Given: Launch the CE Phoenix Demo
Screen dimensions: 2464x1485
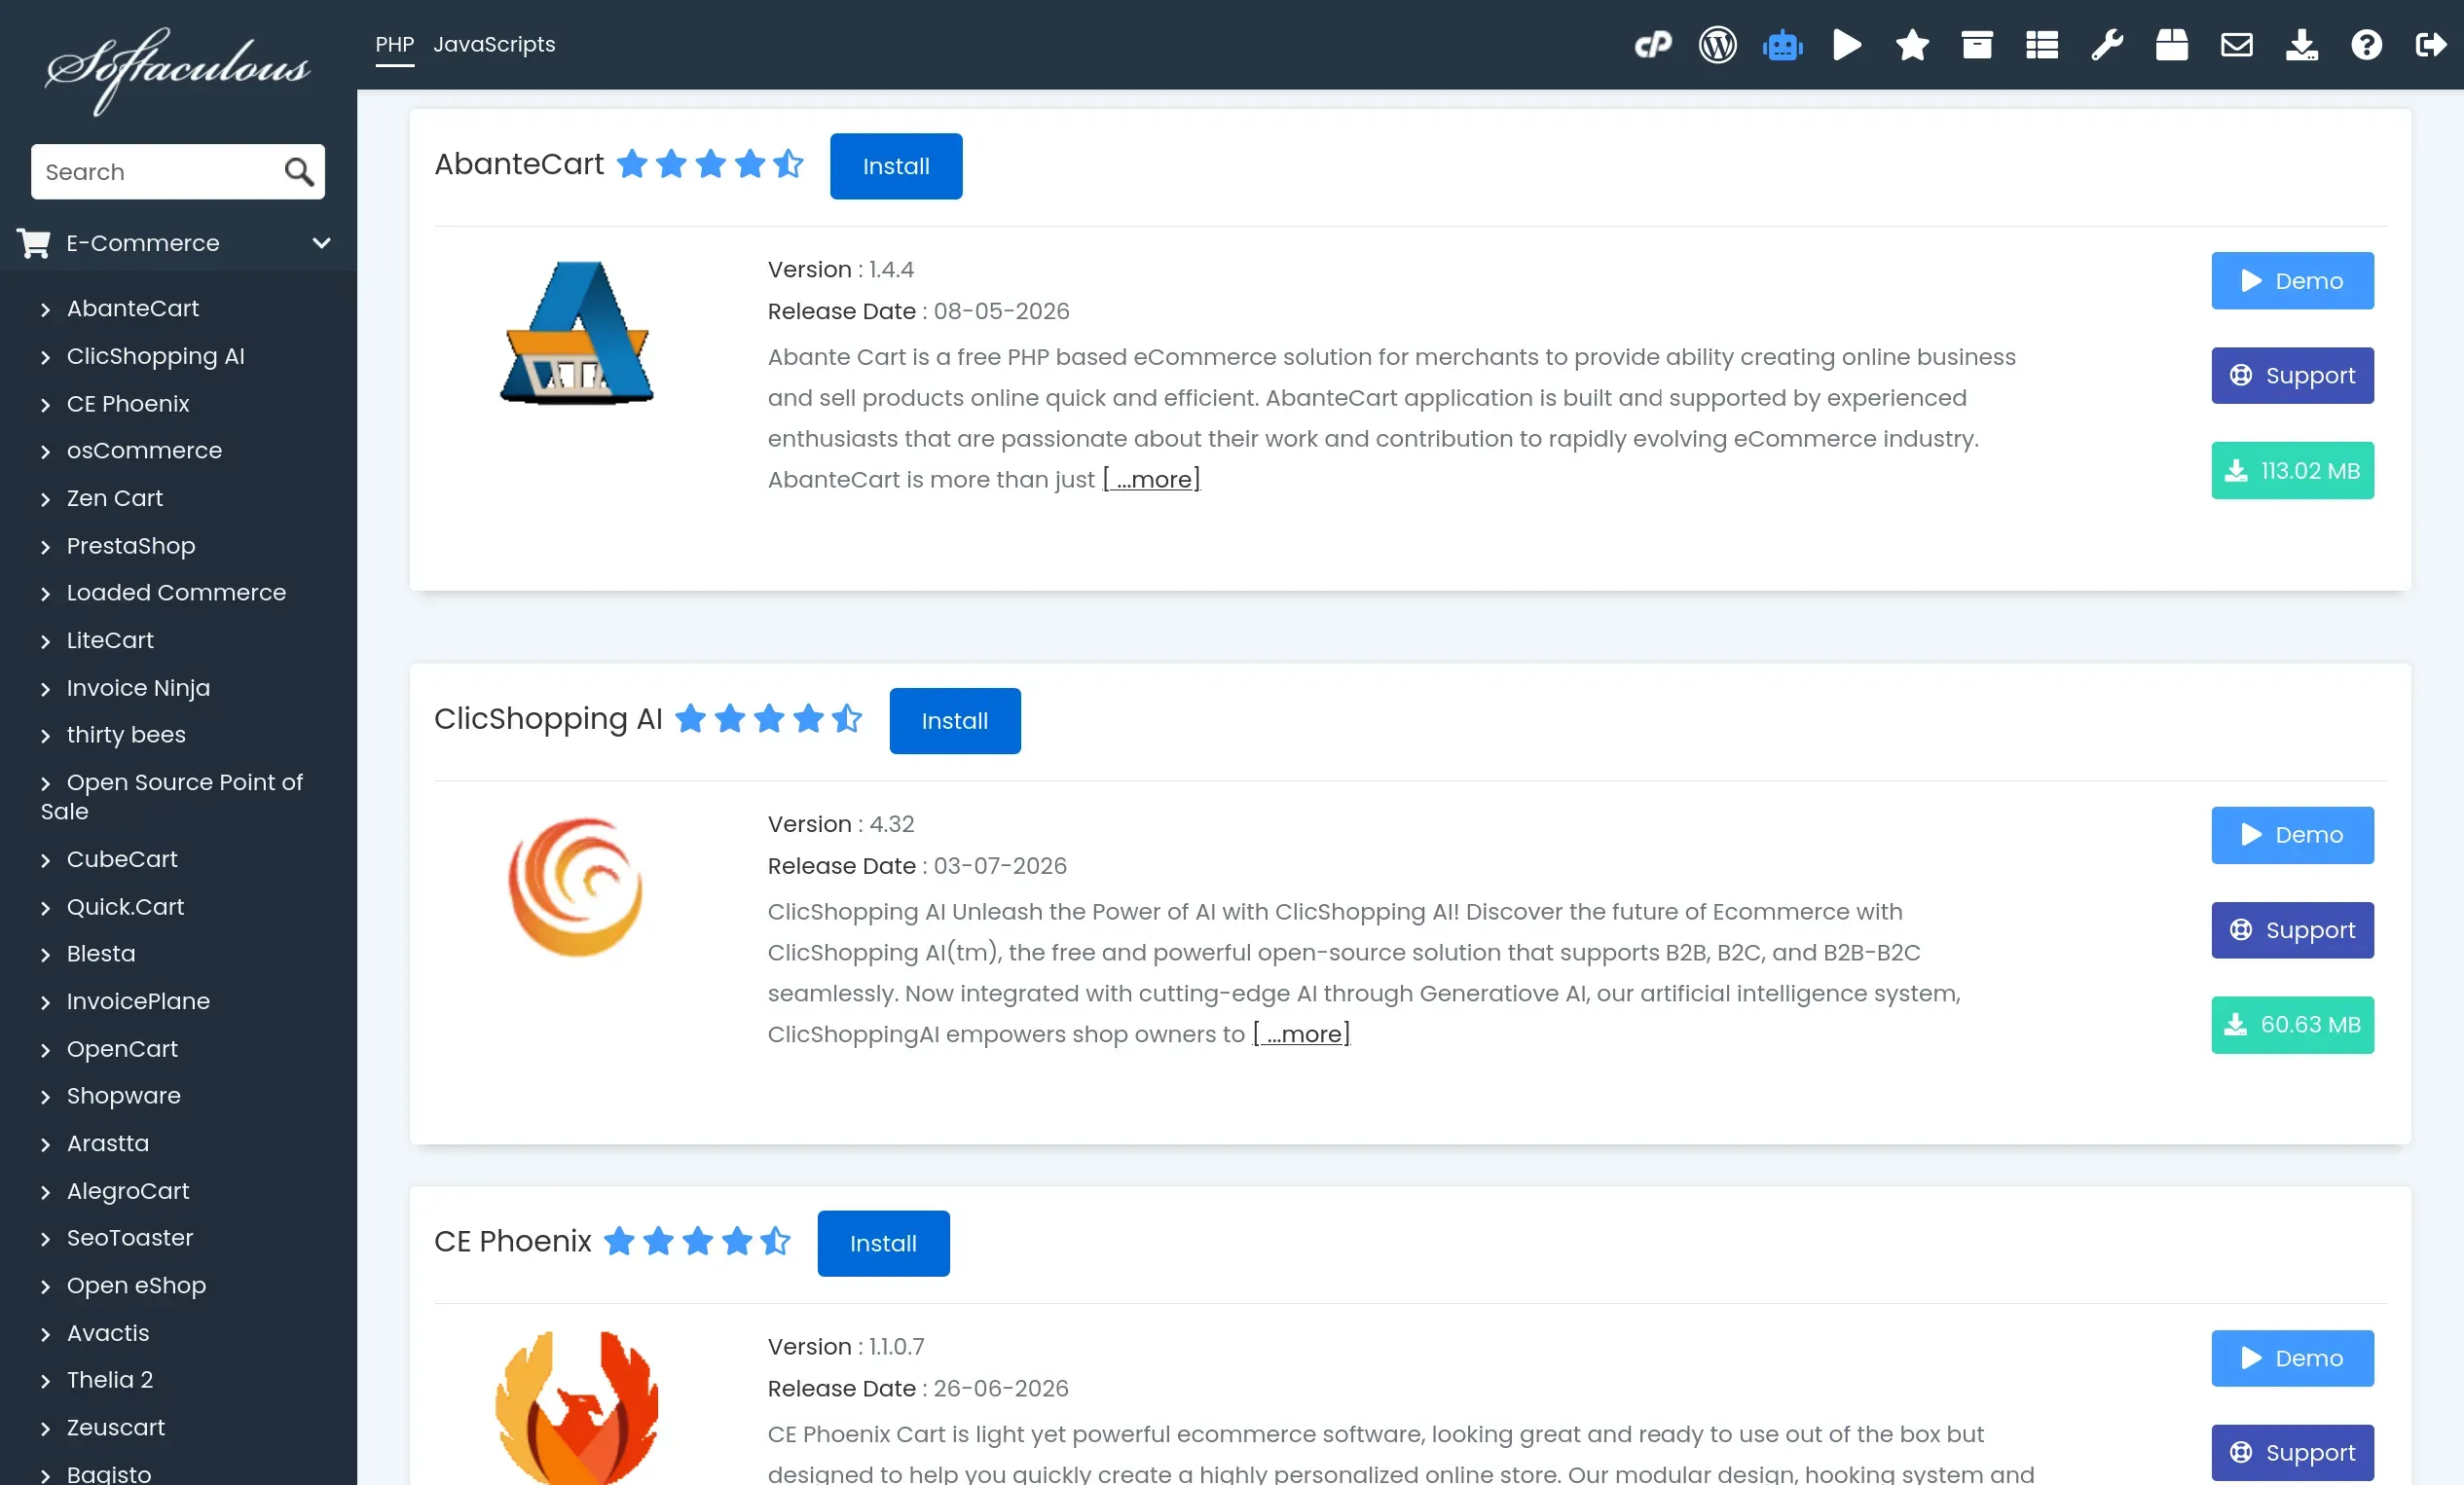Looking at the screenshot, I should pyautogui.click(x=2292, y=1358).
